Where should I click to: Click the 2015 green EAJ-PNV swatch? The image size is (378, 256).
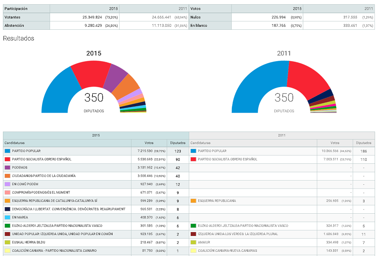(x=8, y=226)
